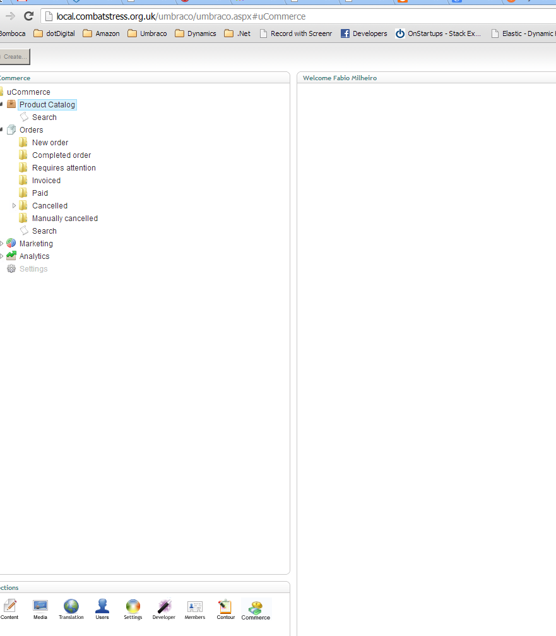The image size is (556, 636).
Task: Expand the Marketing tree node
Action: 2,243
